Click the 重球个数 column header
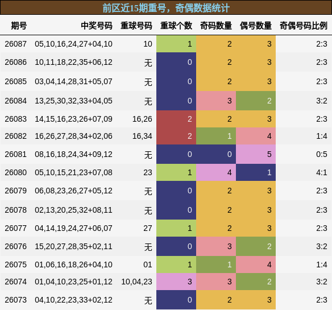This screenshot has width=332, height=310. pos(176,26)
